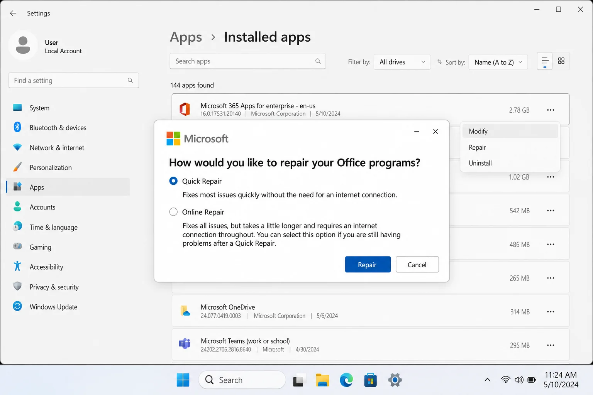Switch to list view layout

tap(545, 61)
